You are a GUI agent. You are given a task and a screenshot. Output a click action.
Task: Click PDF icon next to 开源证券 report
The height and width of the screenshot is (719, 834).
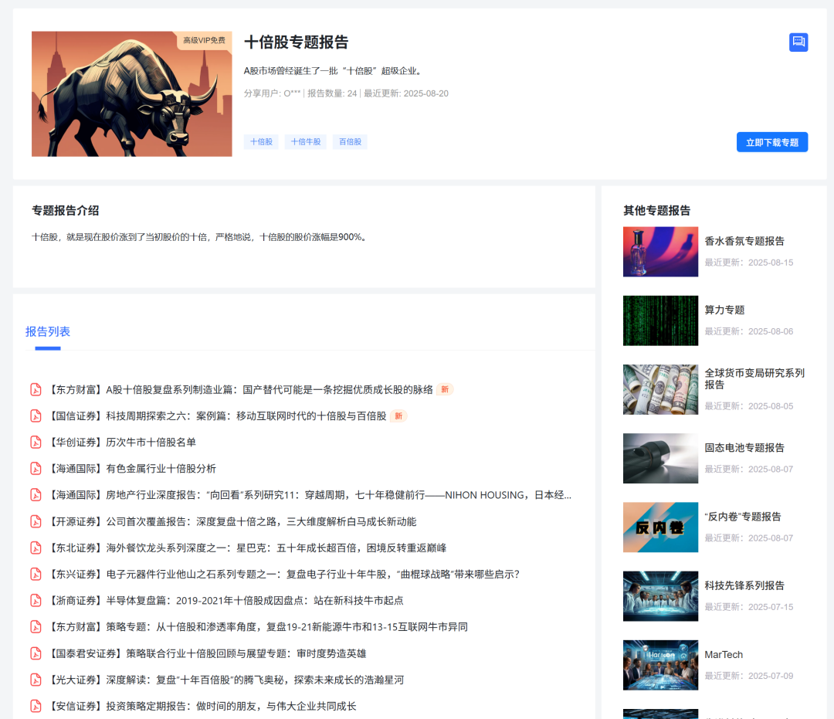click(36, 521)
